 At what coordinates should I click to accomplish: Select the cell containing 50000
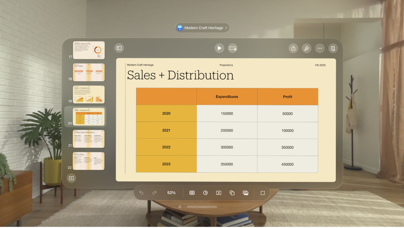click(x=287, y=113)
